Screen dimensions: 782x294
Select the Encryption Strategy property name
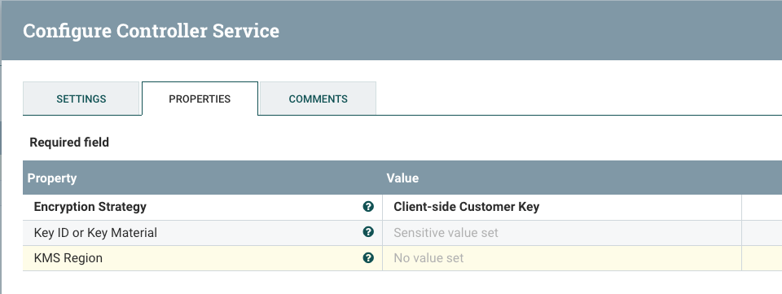click(x=90, y=207)
